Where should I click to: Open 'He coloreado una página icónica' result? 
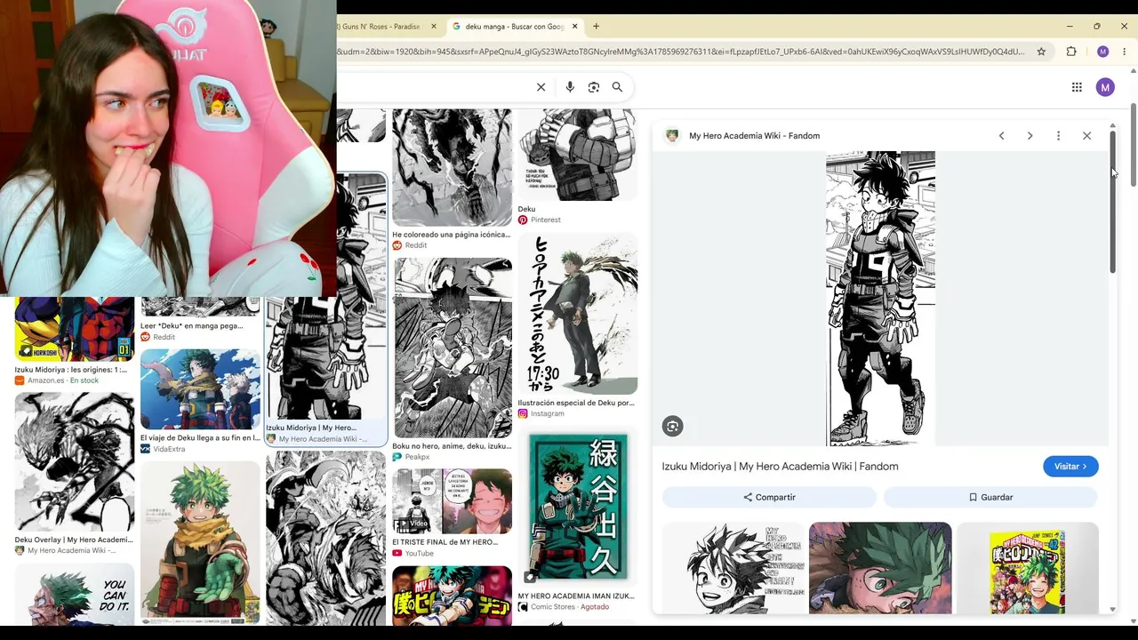(x=452, y=235)
